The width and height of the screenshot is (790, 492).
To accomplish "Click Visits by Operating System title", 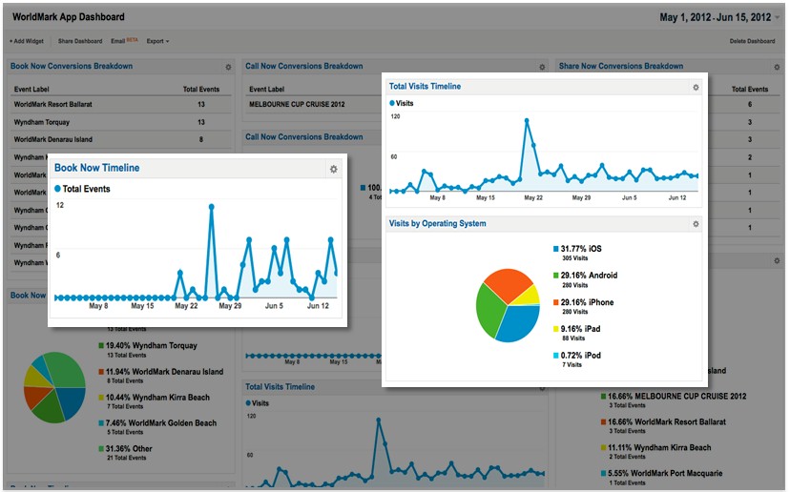I will [x=437, y=223].
